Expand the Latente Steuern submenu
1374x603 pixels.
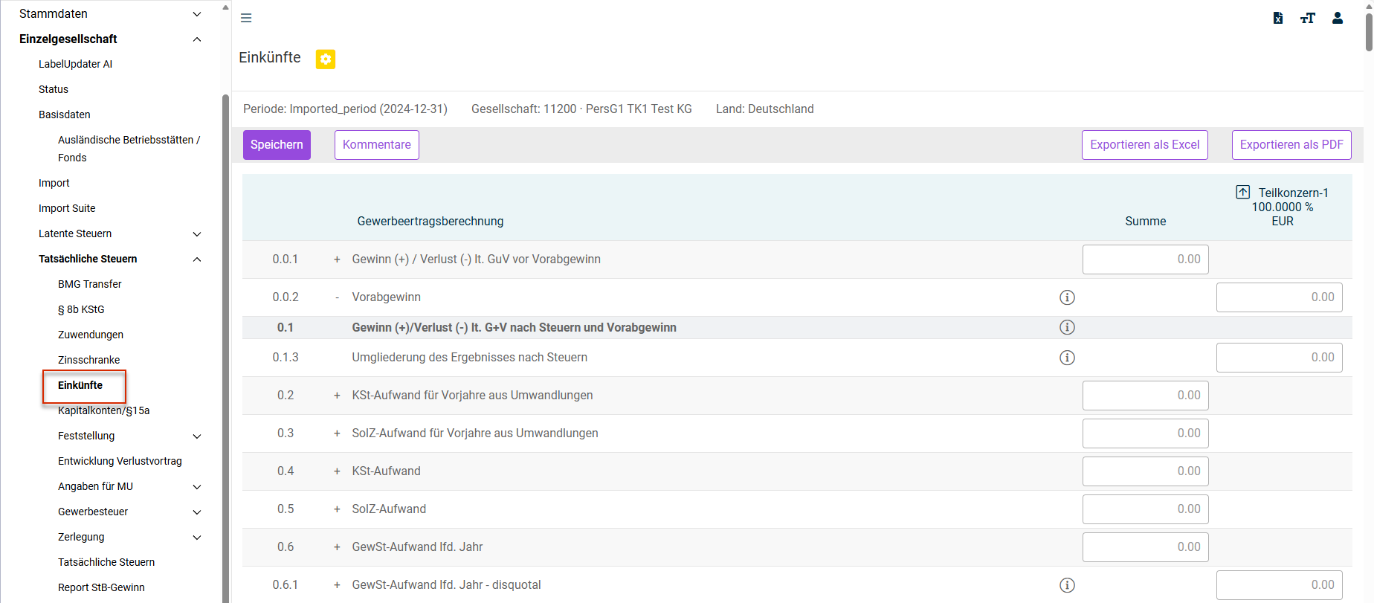click(x=197, y=233)
